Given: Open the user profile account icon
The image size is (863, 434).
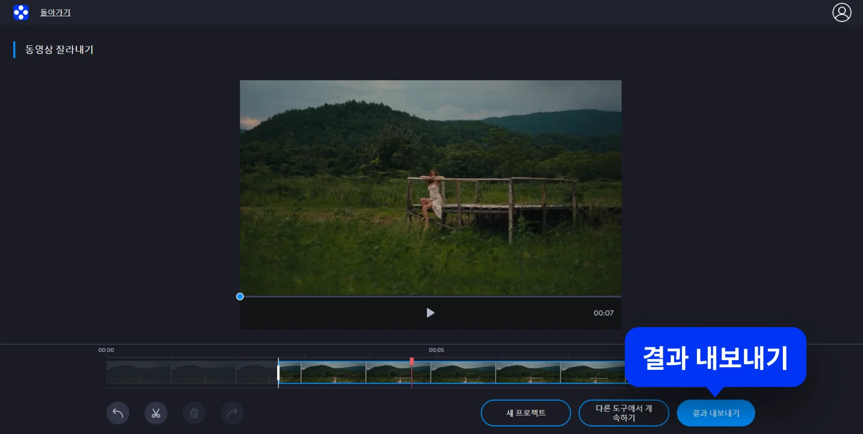Looking at the screenshot, I should 842,12.
